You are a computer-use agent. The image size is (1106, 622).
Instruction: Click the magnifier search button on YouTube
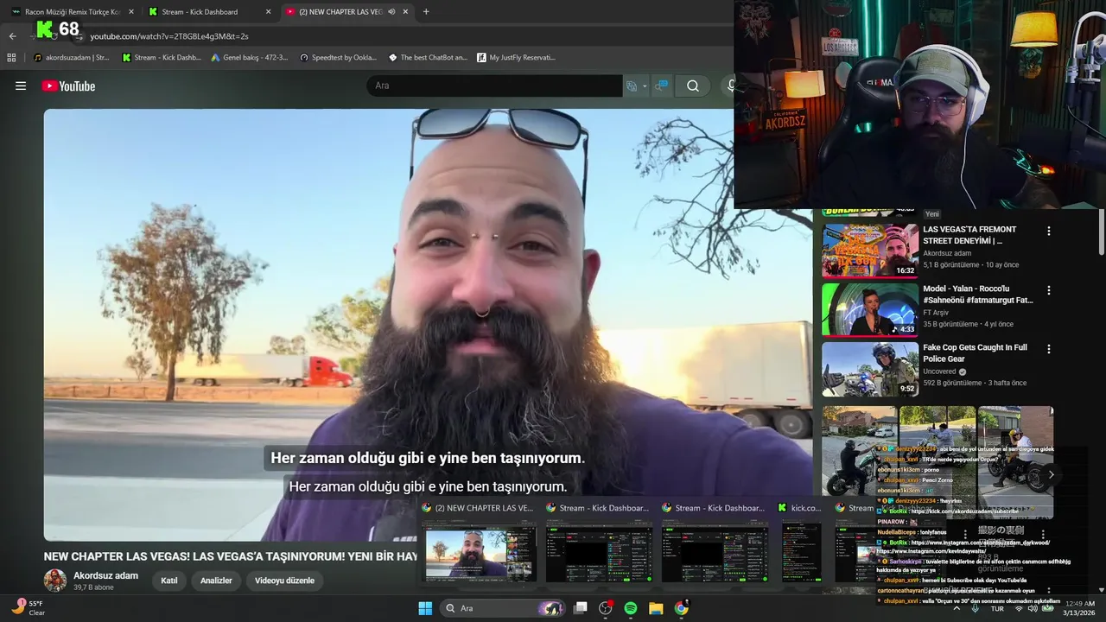click(693, 86)
